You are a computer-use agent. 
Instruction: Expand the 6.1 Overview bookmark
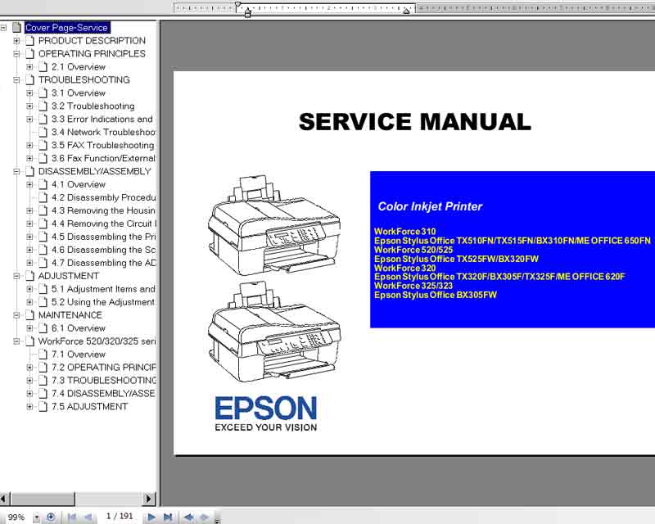(x=29, y=328)
